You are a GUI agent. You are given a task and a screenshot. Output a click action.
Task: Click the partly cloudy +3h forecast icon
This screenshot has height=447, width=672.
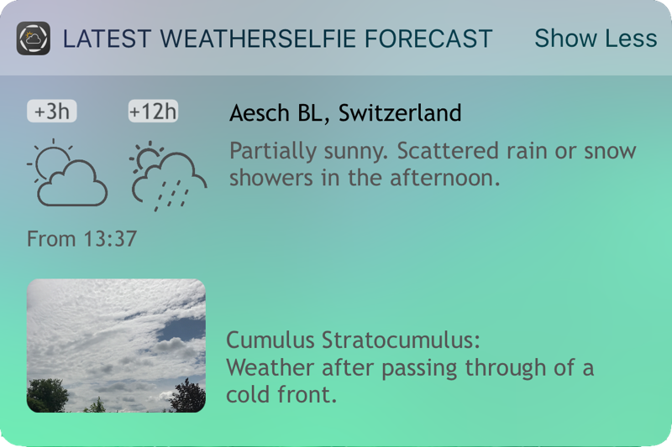(x=67, y=173)
